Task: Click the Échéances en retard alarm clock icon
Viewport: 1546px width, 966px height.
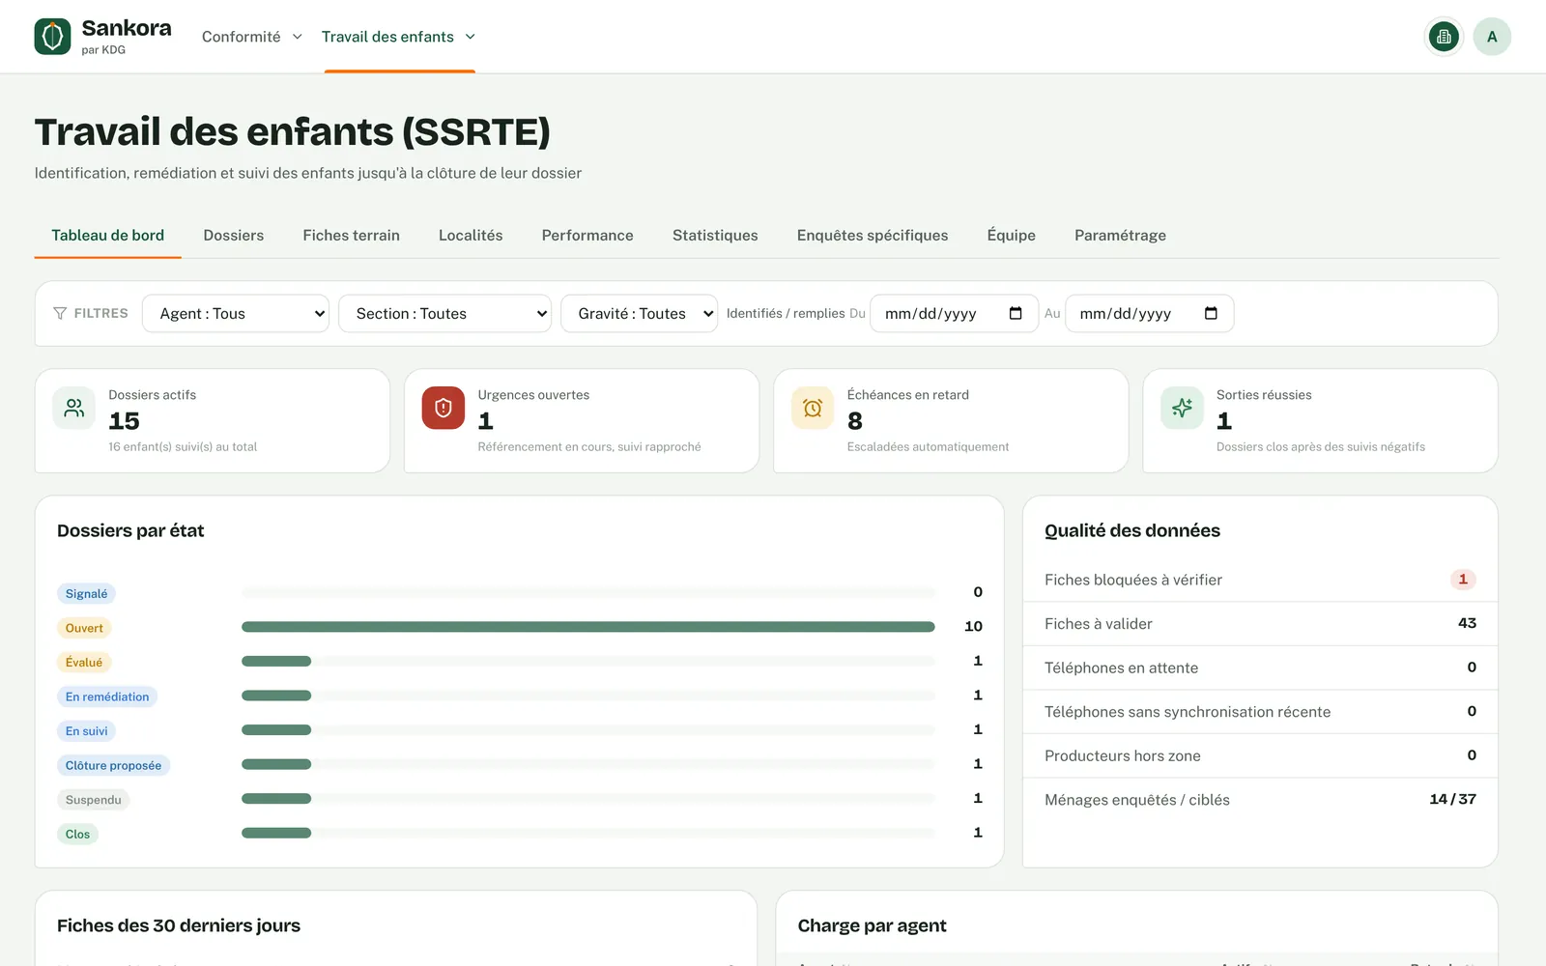Action: pos(813,409)
